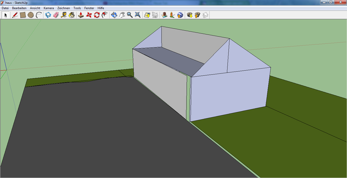Click the Make Component icon
347x178 pixels.
48,15
